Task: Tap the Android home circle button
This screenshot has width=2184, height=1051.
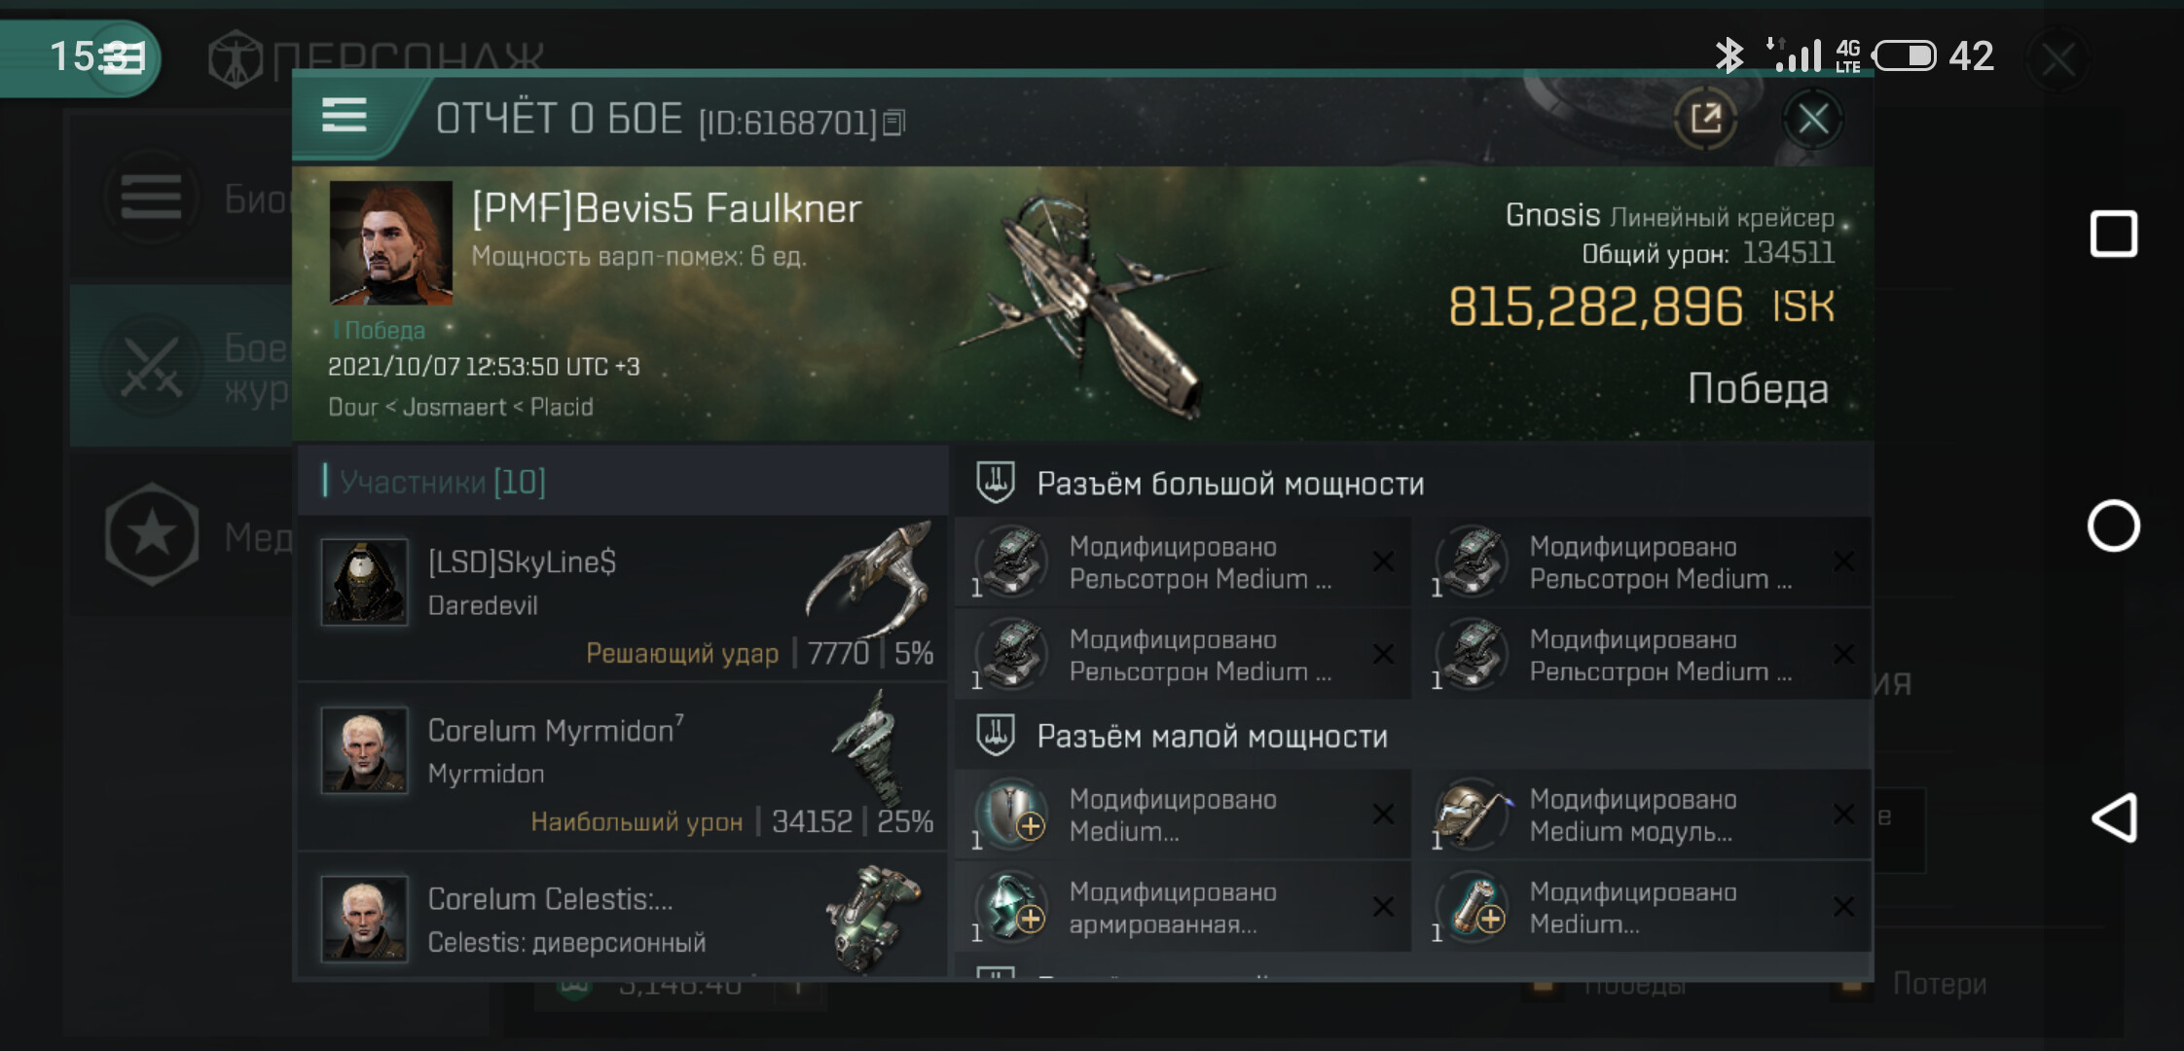Action: pyautogui.click(x=2114, y=526)
